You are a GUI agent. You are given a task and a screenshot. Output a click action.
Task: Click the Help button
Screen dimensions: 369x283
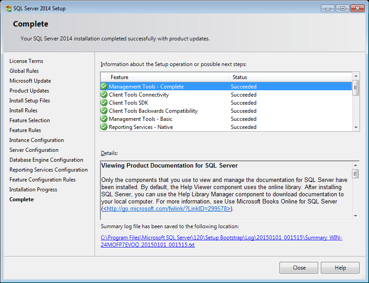(x=340, y=268)
